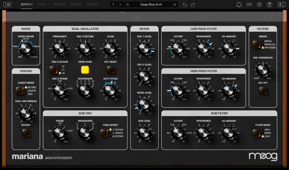Click the Noise Color knob
This screenshot has width=289, height=170.
[x=26, y=48]
